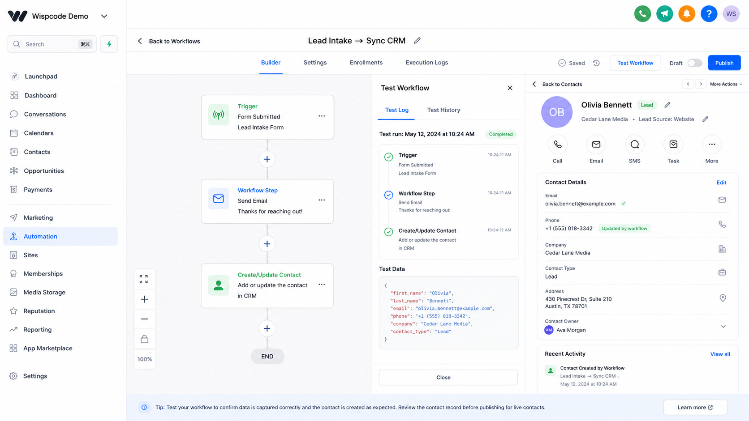
Task: Go to next contact arrow
Action: 701,84
